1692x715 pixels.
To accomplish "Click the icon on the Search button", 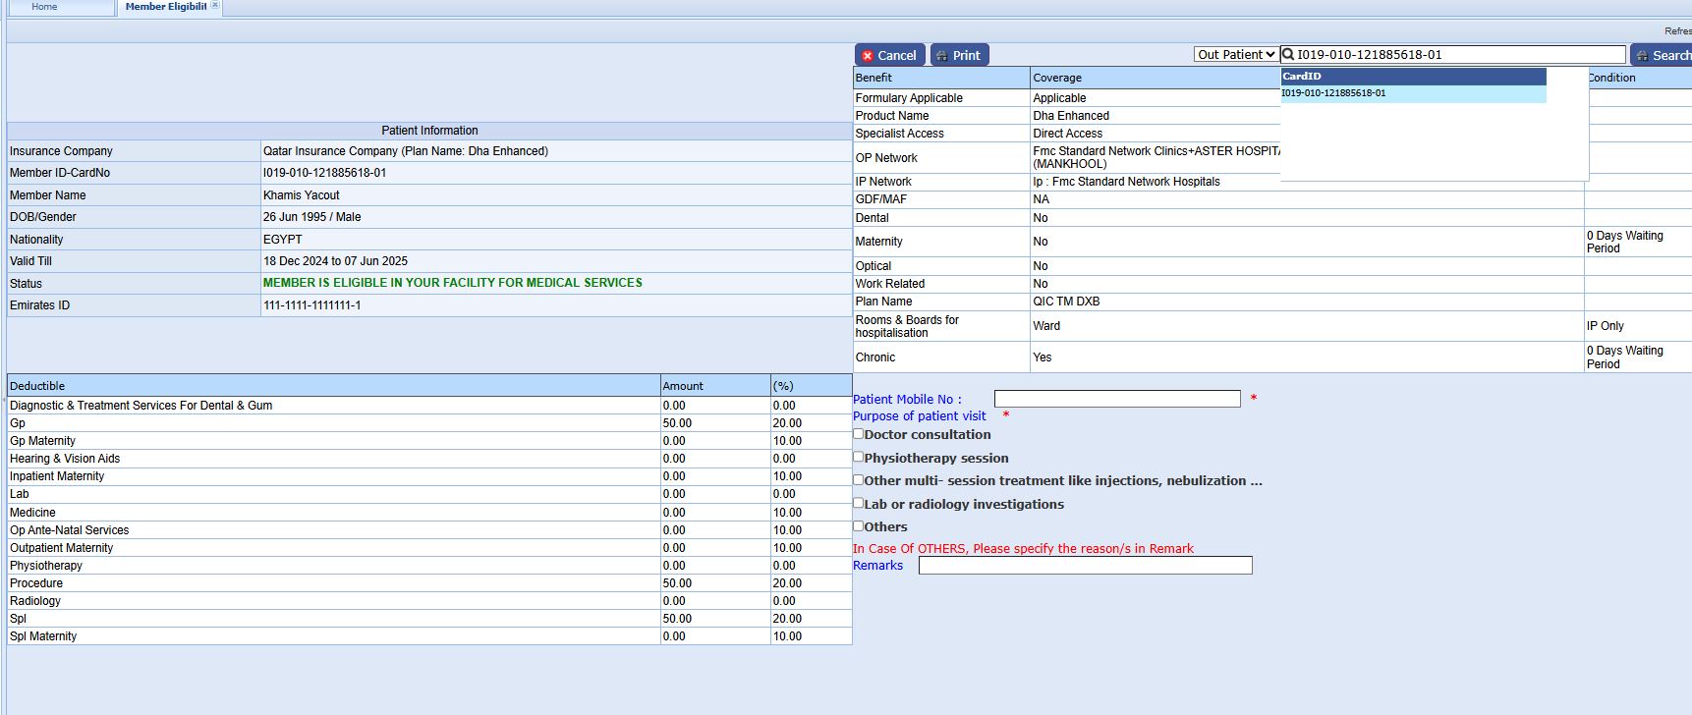I will coord(1641,56).
